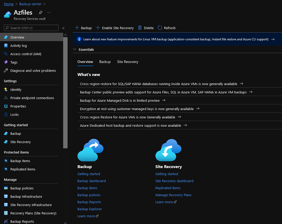Click the Access control (IAM) icon

pyautogui.click(x=6, y=54)
